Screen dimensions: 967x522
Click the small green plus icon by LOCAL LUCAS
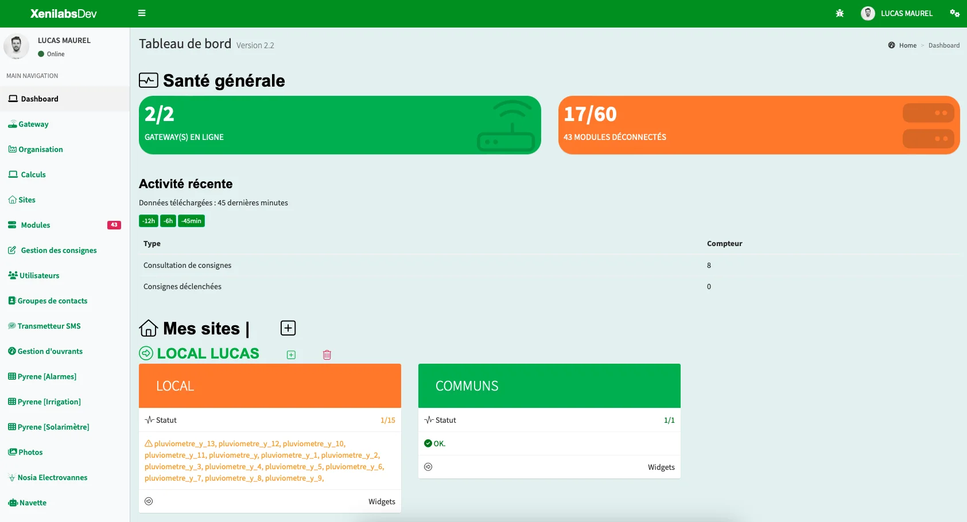[291, 355]
